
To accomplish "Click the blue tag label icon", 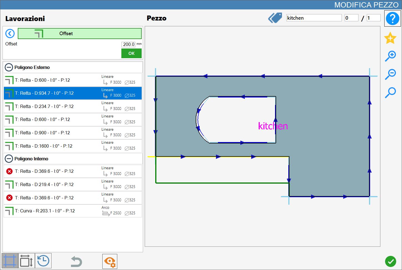I will [x=275, y=18].
